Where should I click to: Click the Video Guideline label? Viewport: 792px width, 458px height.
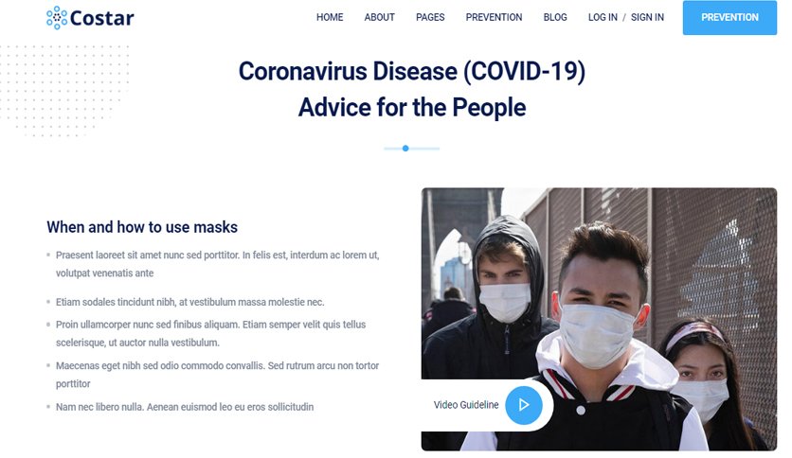pos(466,405)
